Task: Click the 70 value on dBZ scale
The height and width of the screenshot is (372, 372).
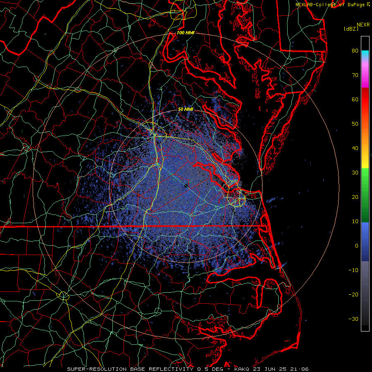Action: coord(355,75)
